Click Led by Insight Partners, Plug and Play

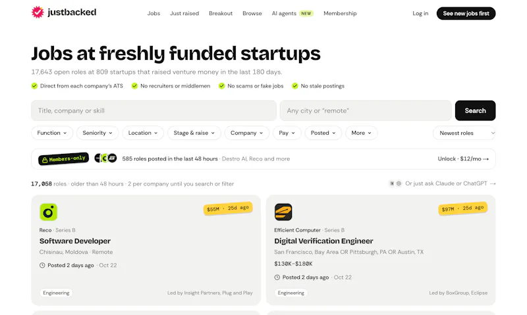tap(210, 293)
